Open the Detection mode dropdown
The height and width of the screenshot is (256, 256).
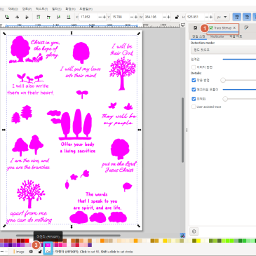tap(224, 50)
